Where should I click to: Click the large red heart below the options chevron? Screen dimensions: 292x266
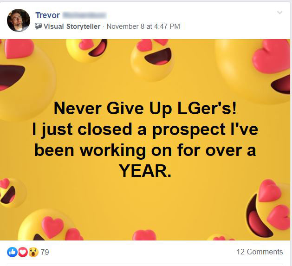(x=272, y=57)
